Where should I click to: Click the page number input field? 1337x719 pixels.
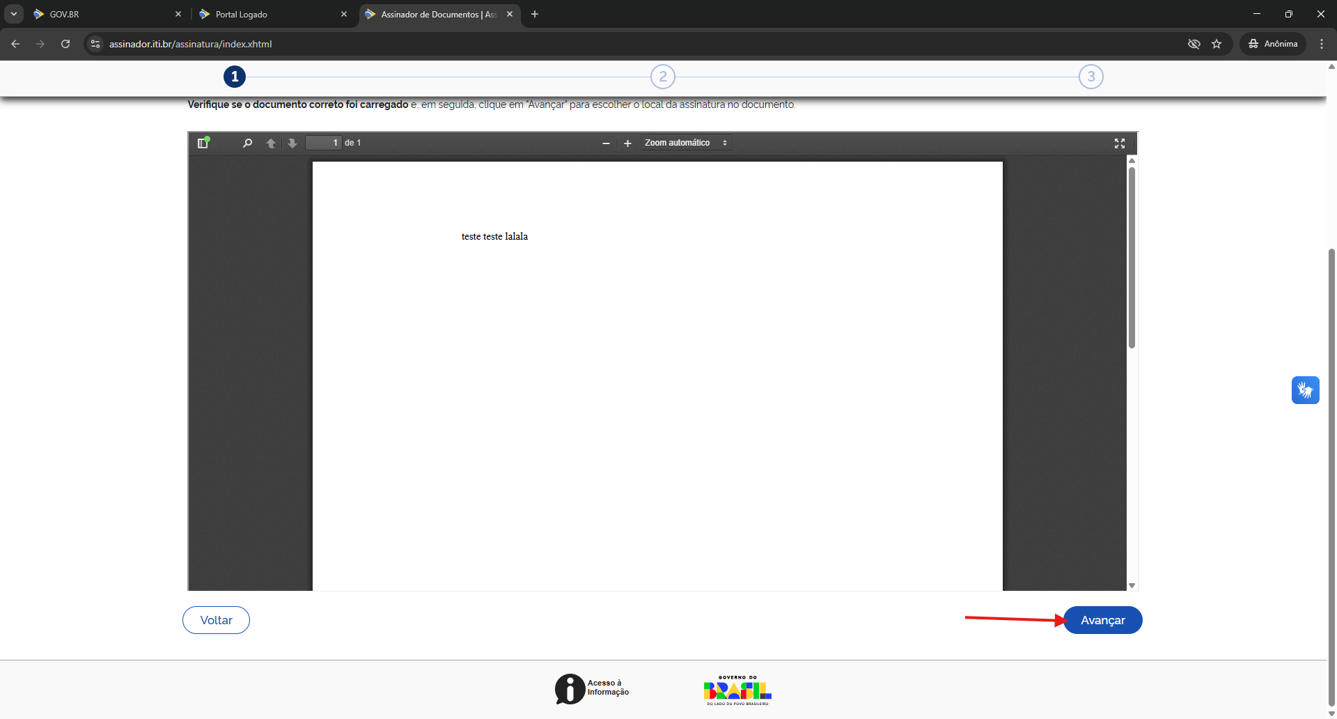pyautogui.click(x=324, y=143)
